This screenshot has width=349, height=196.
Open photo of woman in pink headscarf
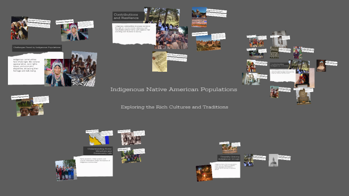297,52
